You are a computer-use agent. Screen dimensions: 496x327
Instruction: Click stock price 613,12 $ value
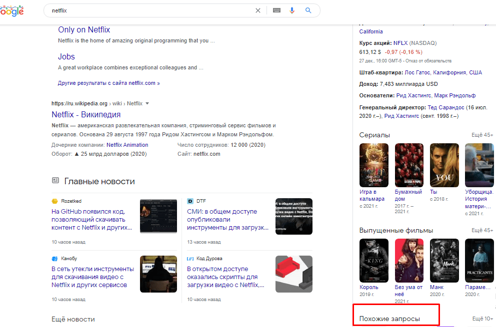point(370,52)
